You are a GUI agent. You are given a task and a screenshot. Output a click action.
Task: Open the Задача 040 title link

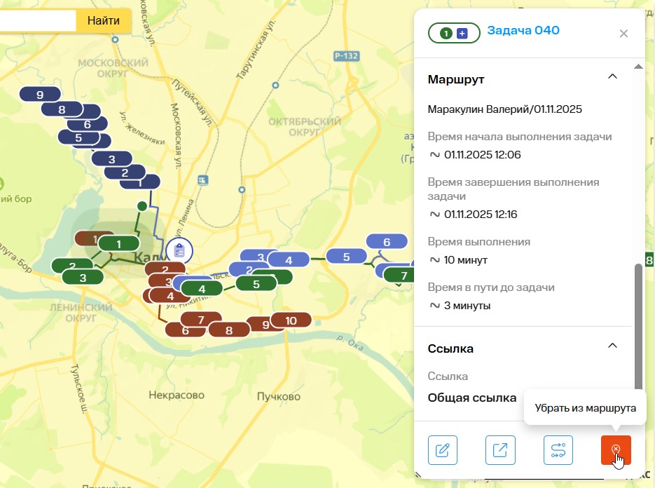pos(523,30)
